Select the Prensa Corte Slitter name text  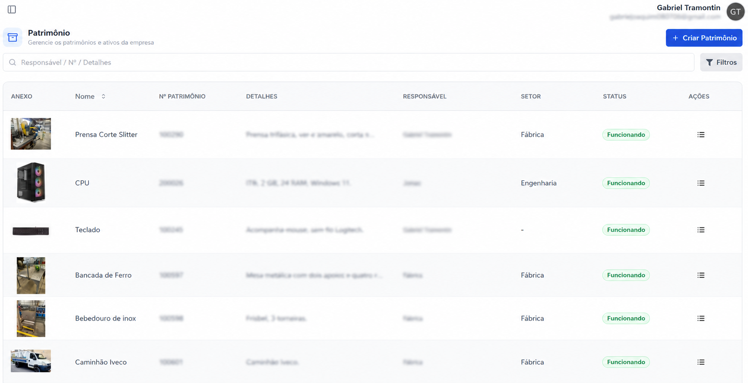(106, 135)
